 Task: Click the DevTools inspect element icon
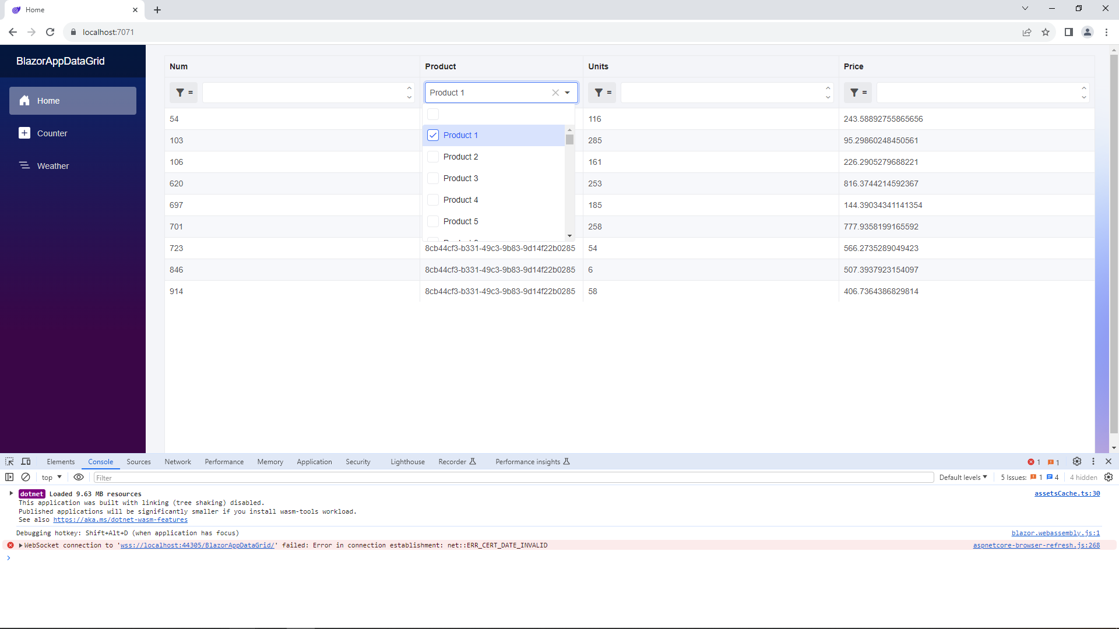tap(9, 462)
